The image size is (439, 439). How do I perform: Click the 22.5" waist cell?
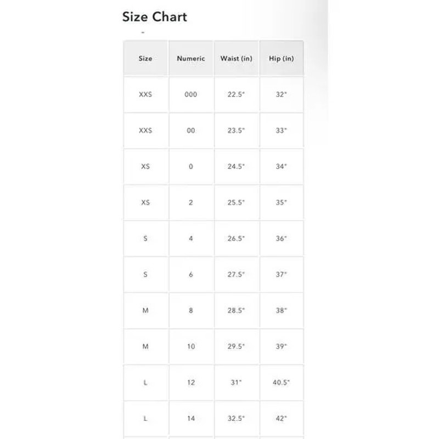(237, 94)
